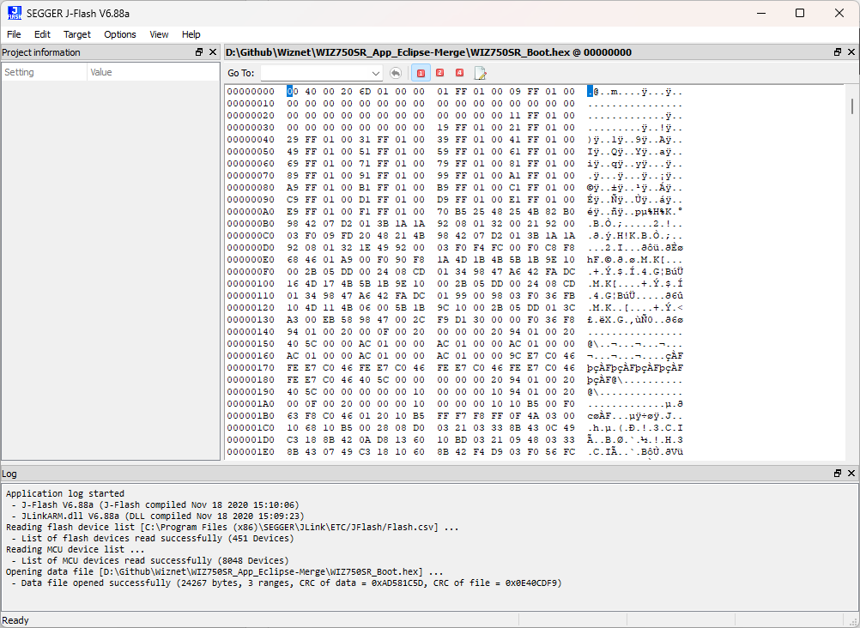
Task: Close the WIZ750SR_Boot.hex data panel
Action: [851, 52]
